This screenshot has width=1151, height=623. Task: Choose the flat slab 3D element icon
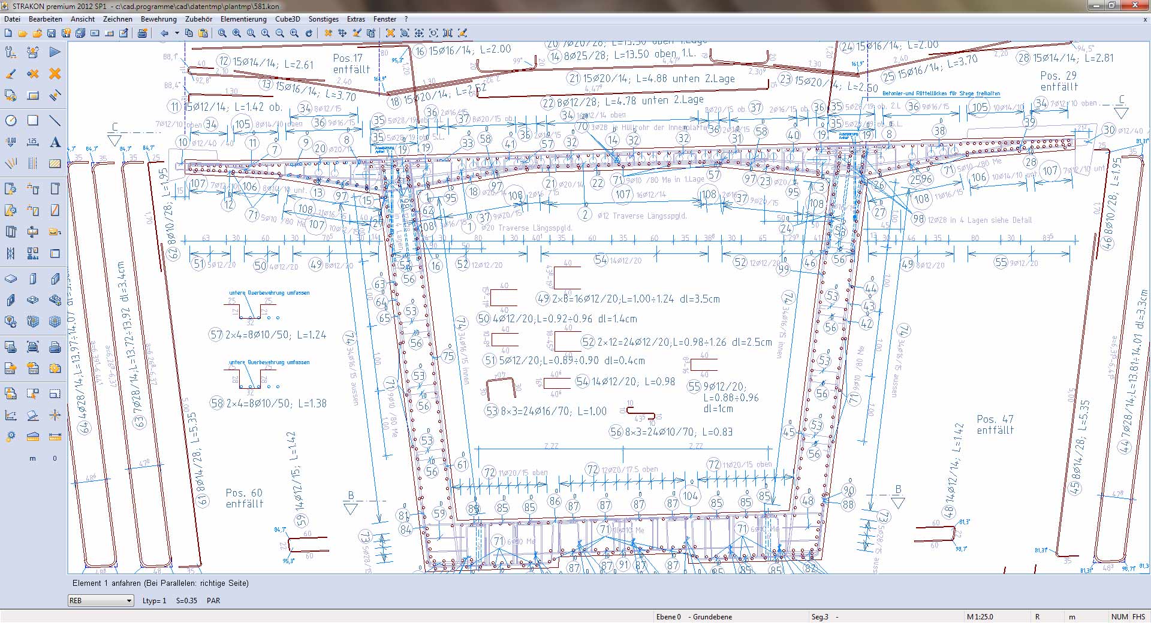pos(11,279)
